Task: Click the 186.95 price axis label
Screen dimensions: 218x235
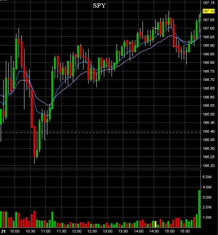Action: pos(209,37)
